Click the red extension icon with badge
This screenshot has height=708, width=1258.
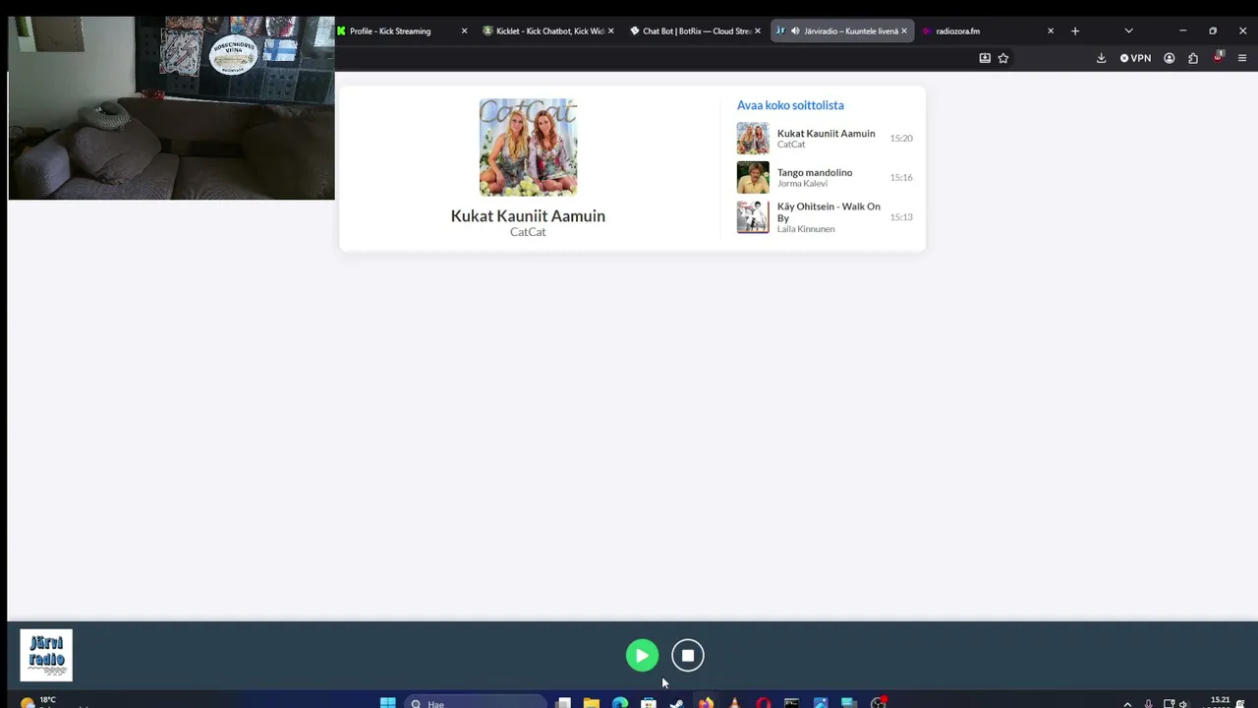pos(1218,57)
